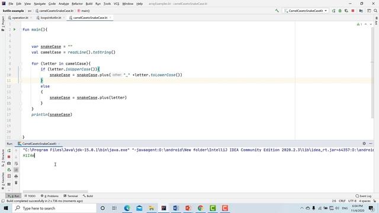
Task: Open Project Structure from the toolbar folder icon
Action: click(x=361, y=11)
